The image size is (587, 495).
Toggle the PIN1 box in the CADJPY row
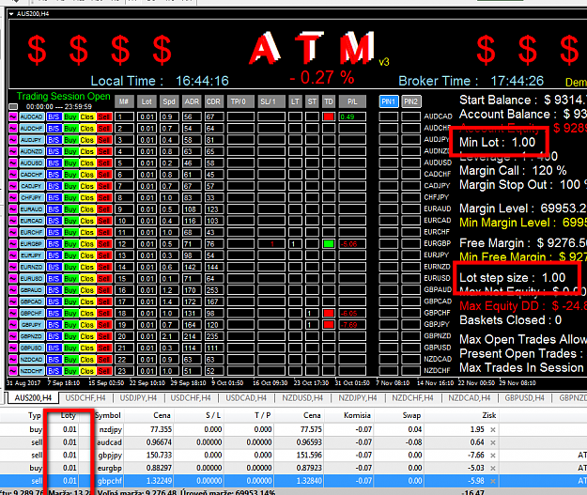pos(389,186)
